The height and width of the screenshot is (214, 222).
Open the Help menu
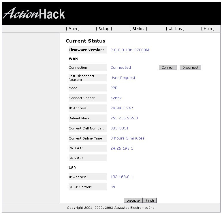click(x=208, y=28)
